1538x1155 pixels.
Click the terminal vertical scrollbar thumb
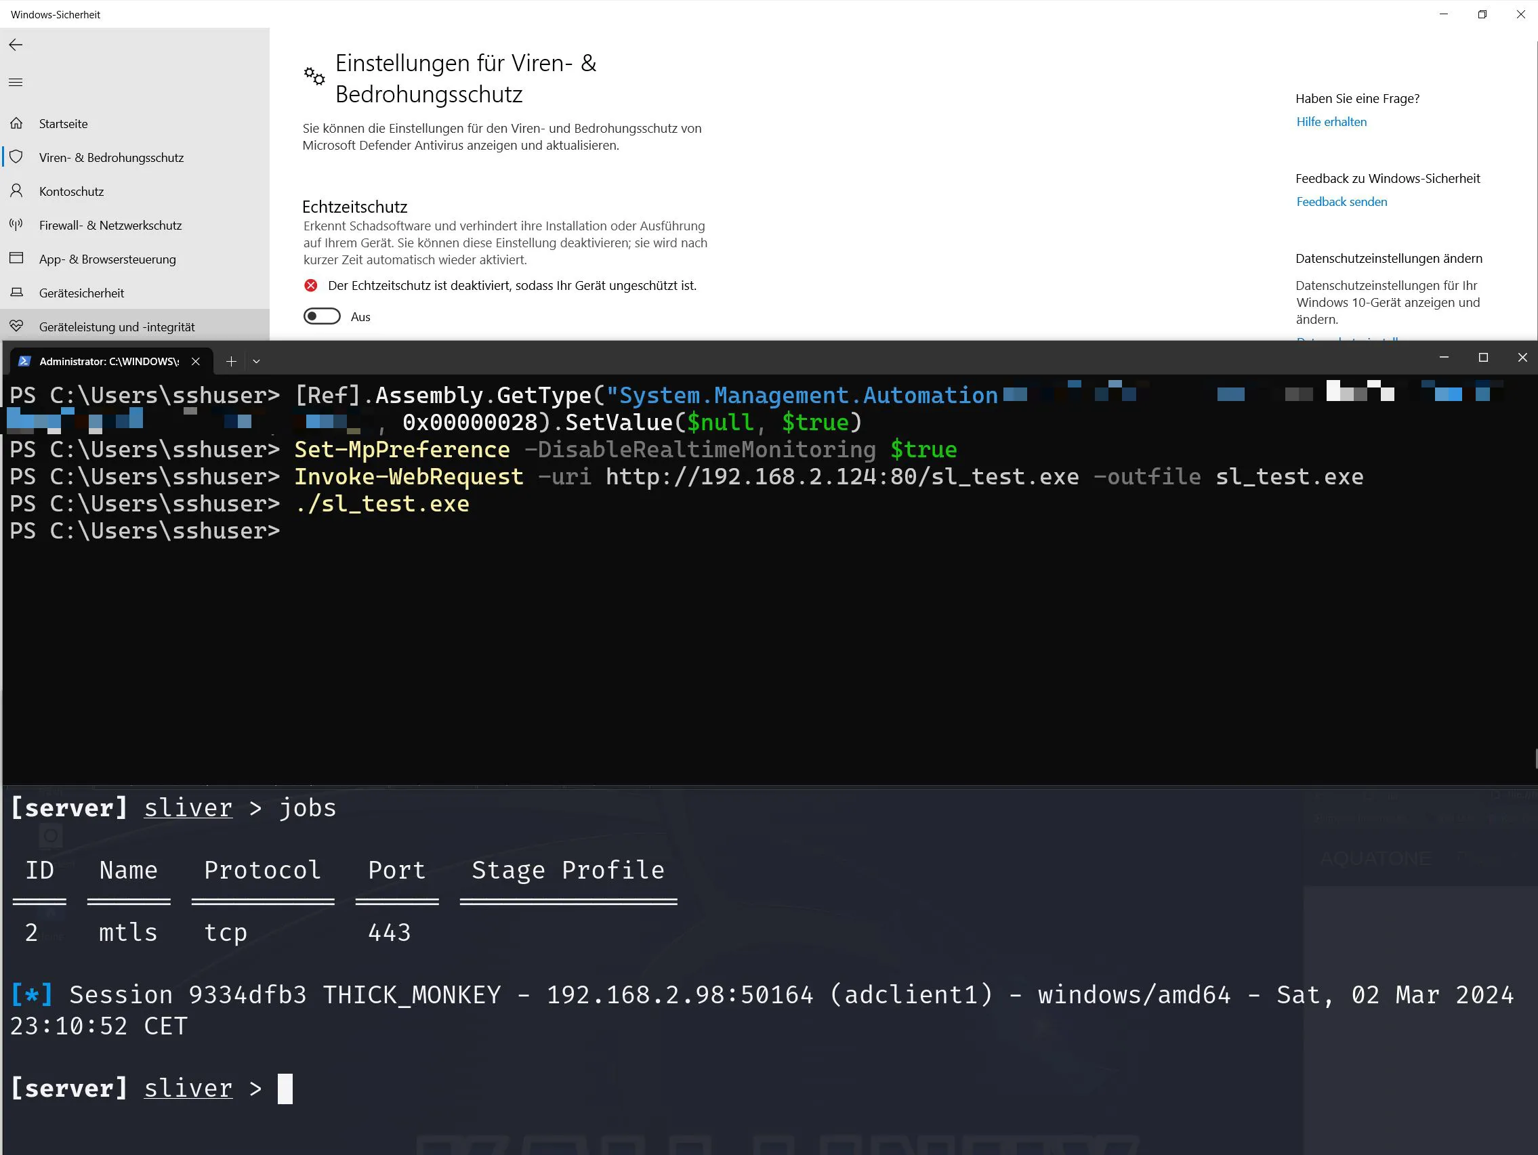[1535, 759]
